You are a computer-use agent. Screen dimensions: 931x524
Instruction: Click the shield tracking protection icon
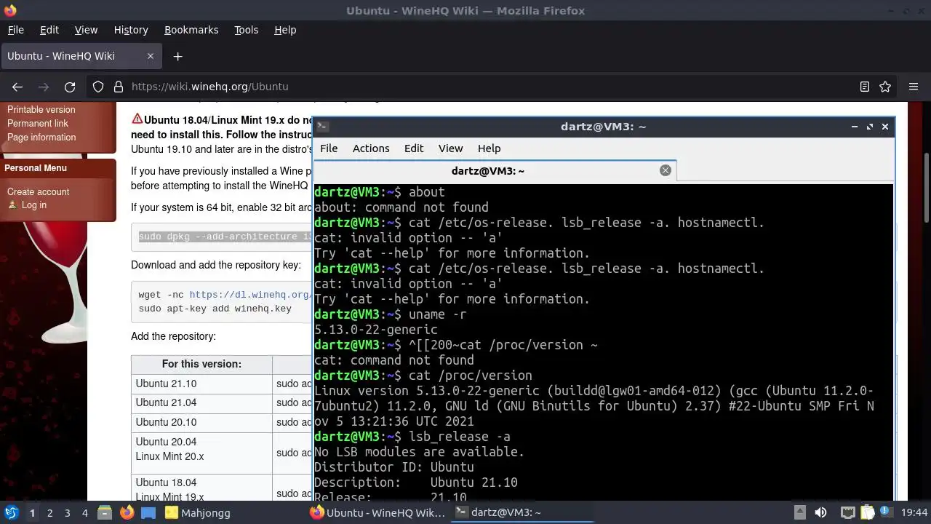98,87
